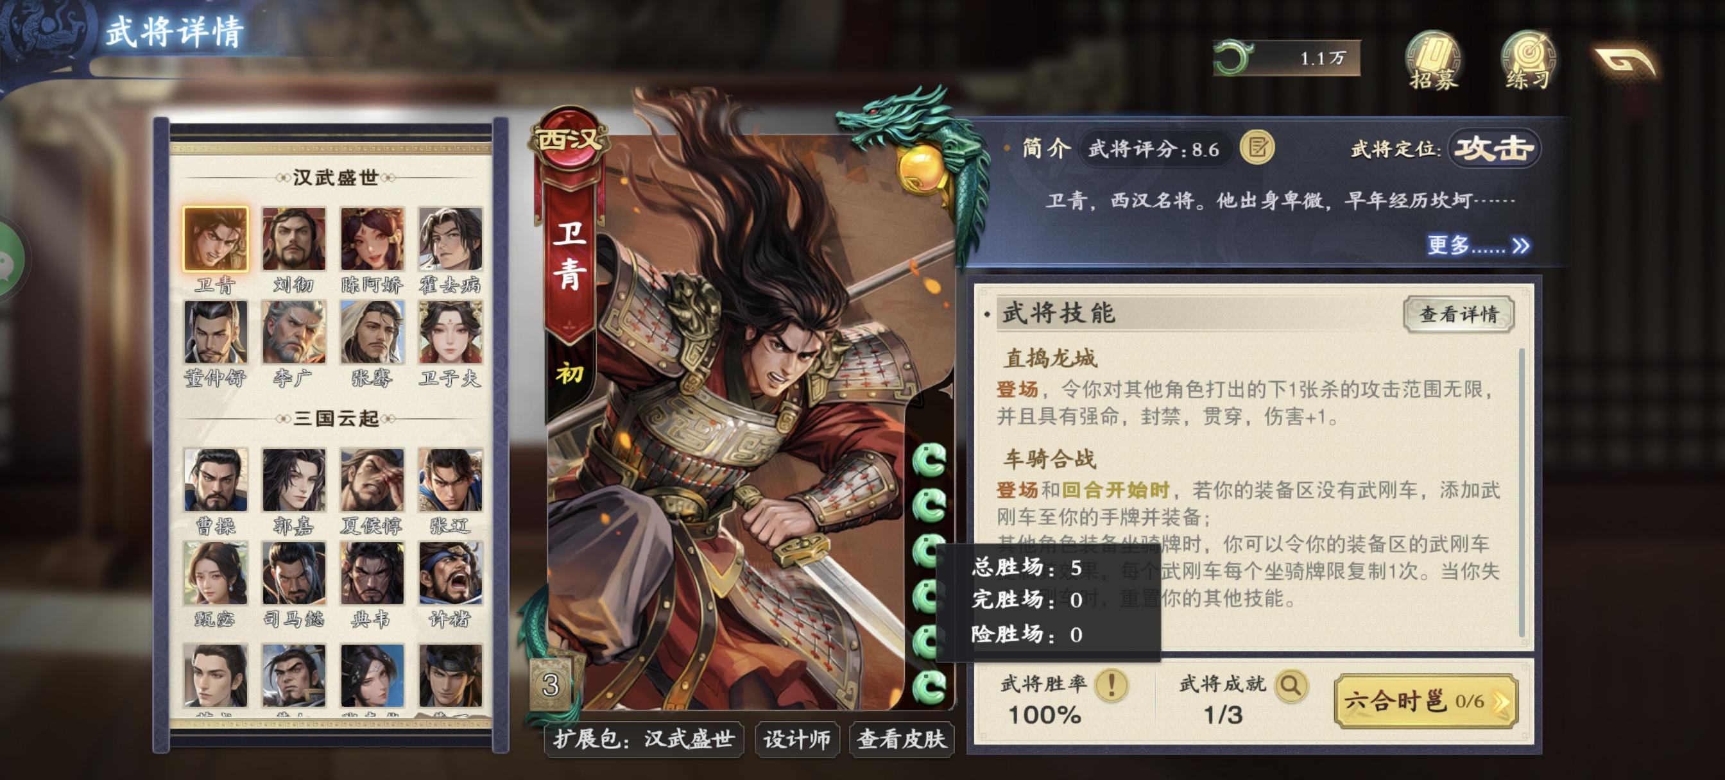Expand the introduction via 更多 link

tap(1478, 245)
